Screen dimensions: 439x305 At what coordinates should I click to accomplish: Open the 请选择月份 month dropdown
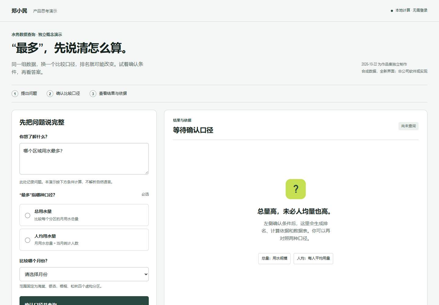tap(84, 274)
